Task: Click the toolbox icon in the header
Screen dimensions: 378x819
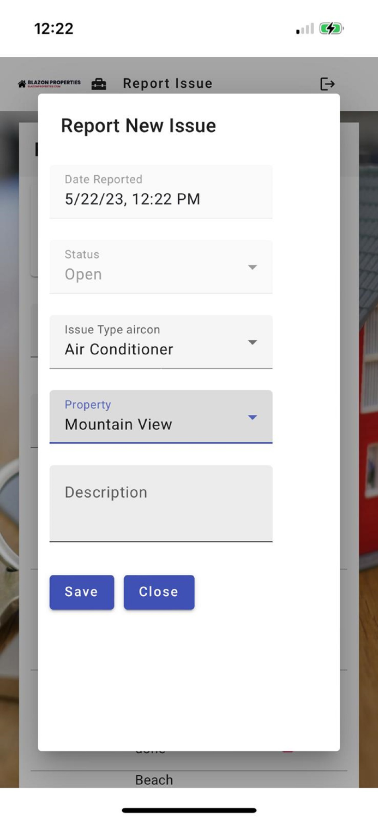Action: click(99, 84)
